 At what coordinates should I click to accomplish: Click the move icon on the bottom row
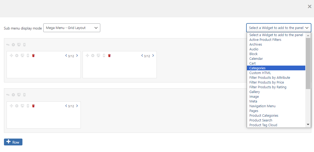[x=8, y=95]
